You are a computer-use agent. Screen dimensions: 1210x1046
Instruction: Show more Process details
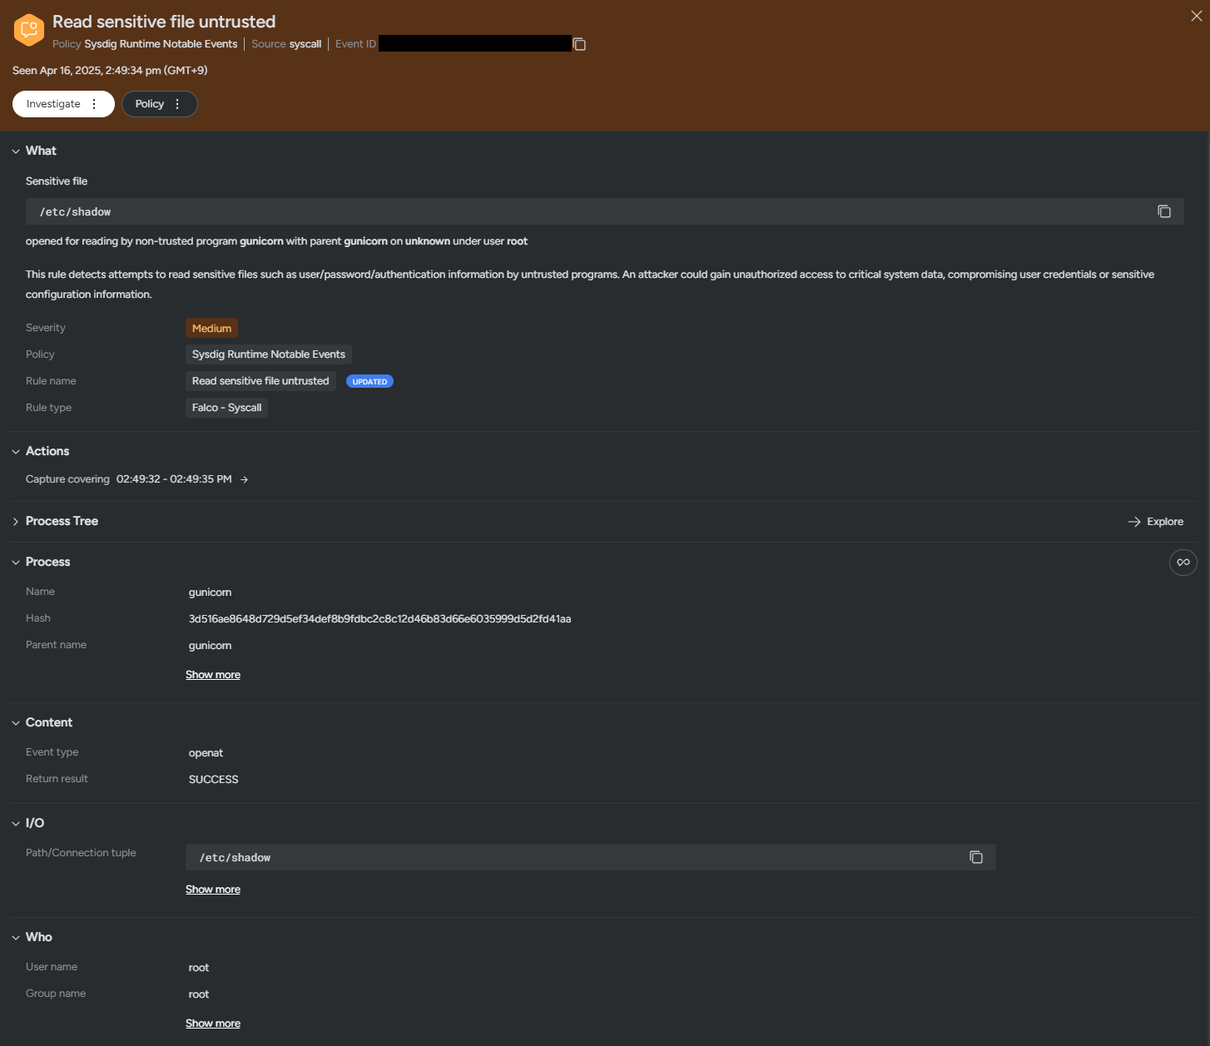click(213, 675)
